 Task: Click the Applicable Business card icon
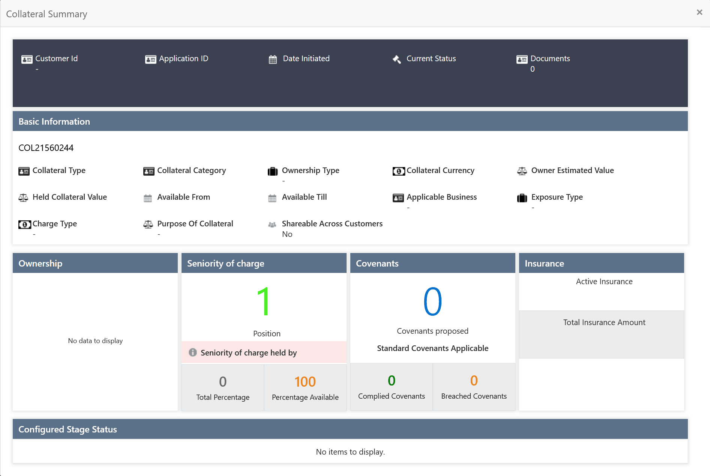[398, 198]
